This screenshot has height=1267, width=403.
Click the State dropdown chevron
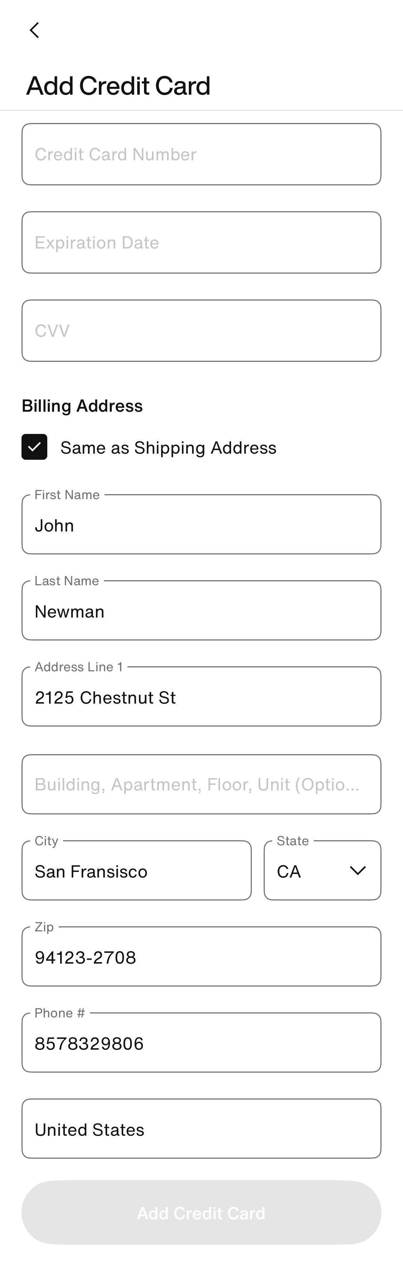point(357,870)
